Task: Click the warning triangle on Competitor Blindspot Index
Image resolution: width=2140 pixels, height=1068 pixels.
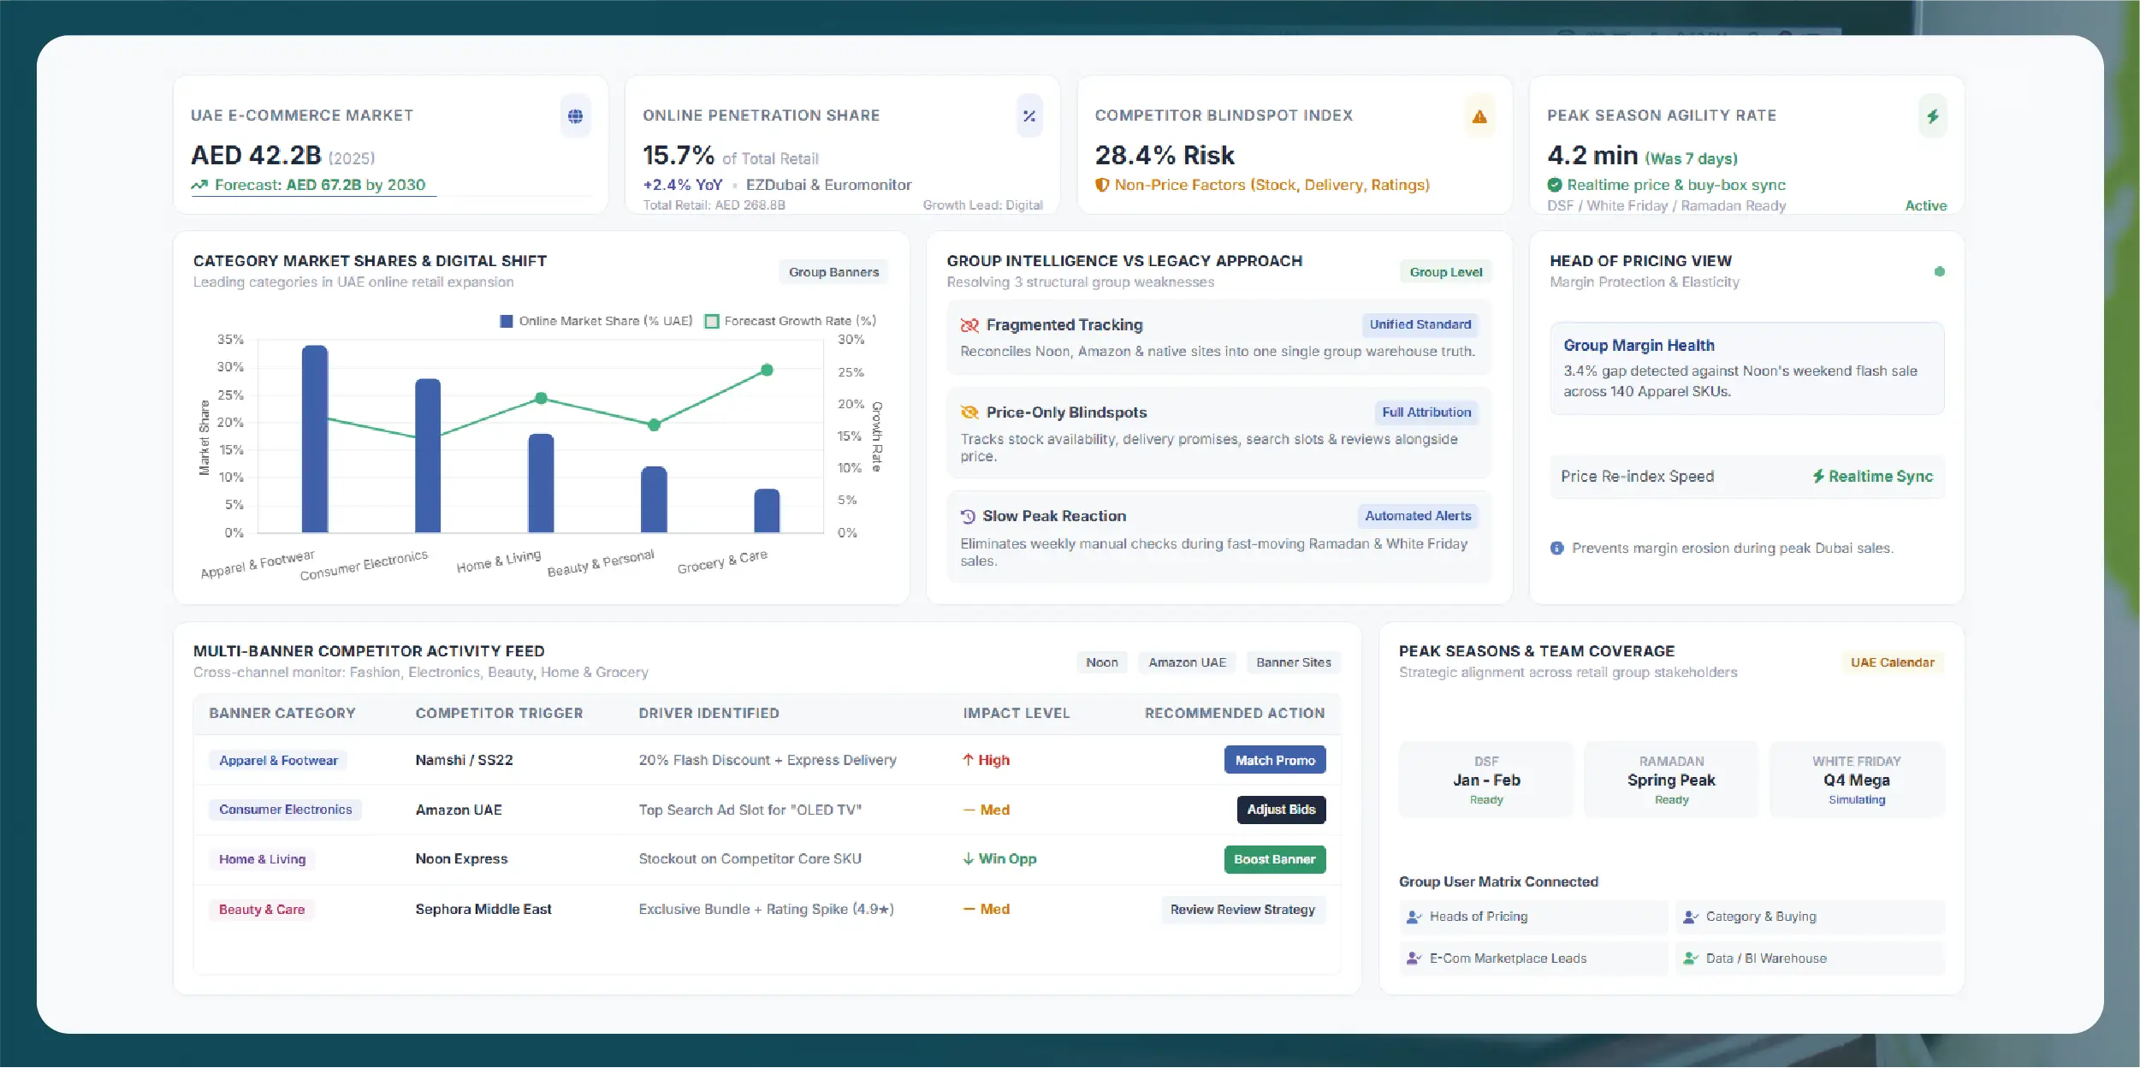Action: coord(1479,116)
